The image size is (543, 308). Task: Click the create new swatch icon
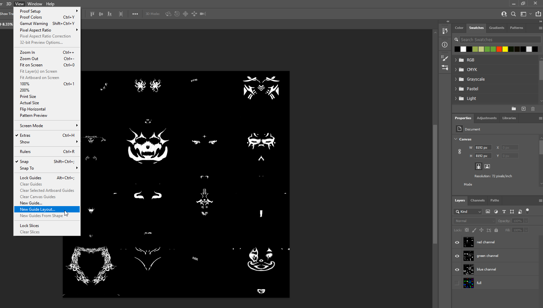click(523, 109)
